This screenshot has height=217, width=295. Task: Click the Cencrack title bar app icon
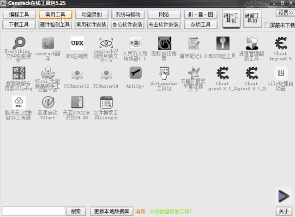[3, 3]
